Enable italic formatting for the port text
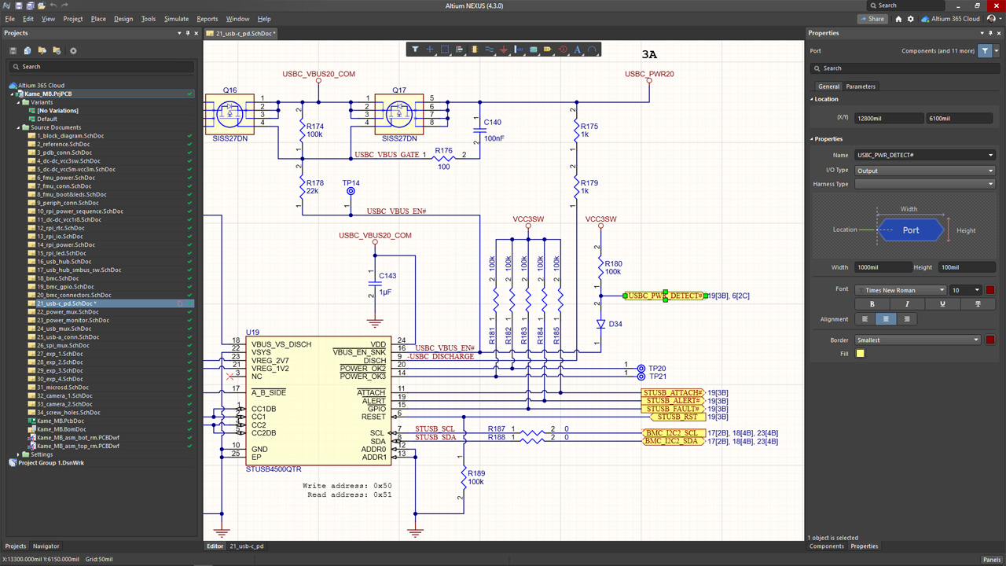 click(906, 304)
